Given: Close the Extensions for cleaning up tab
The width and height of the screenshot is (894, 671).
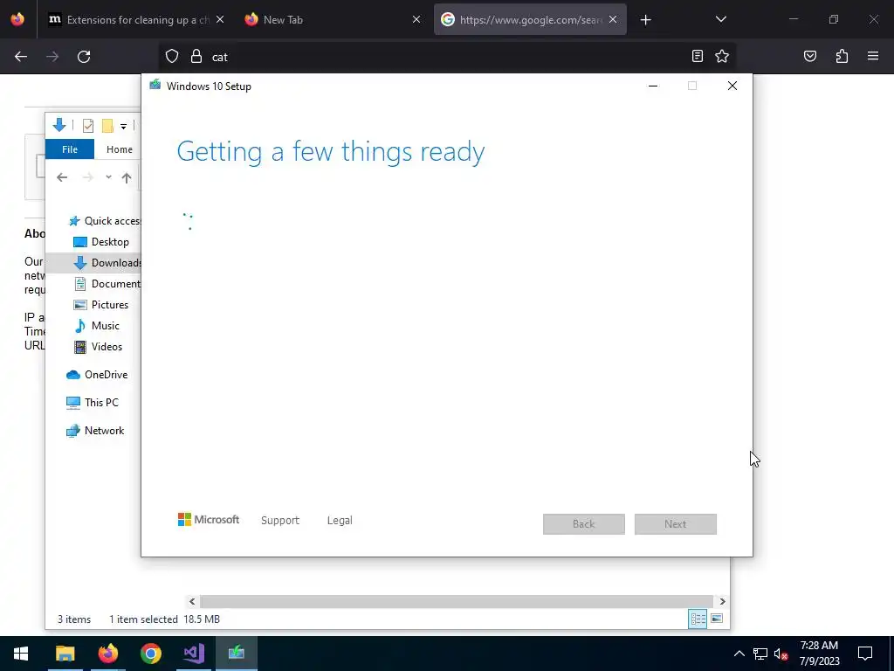Looking at the screenshot, I should click(220, 19).
